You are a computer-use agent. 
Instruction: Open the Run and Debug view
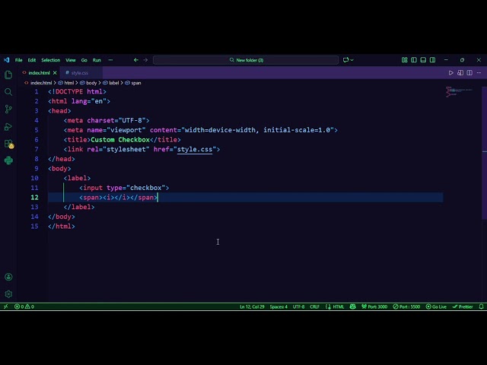click(x=8, y=126)
